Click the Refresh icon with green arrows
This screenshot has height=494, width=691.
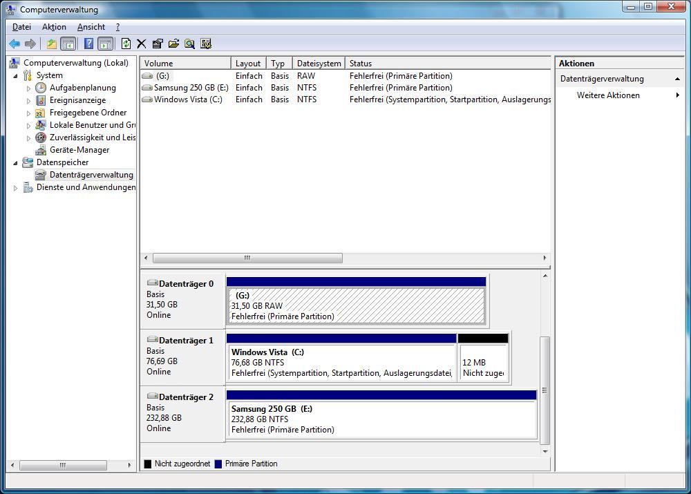coord(126,44)
